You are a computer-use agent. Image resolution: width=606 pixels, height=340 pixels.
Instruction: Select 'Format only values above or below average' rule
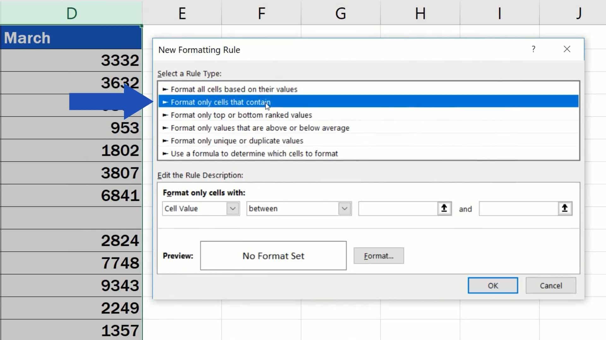[x=260, y=128]
